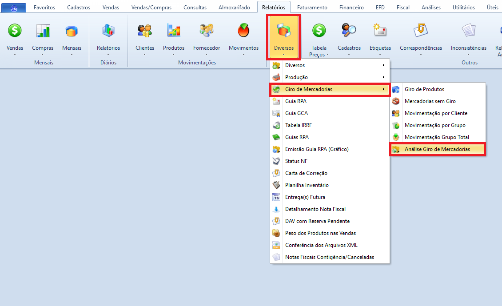Select the Clientes people icon
The width and height of the screenshot is (502, 306).
tap(145, 31)
